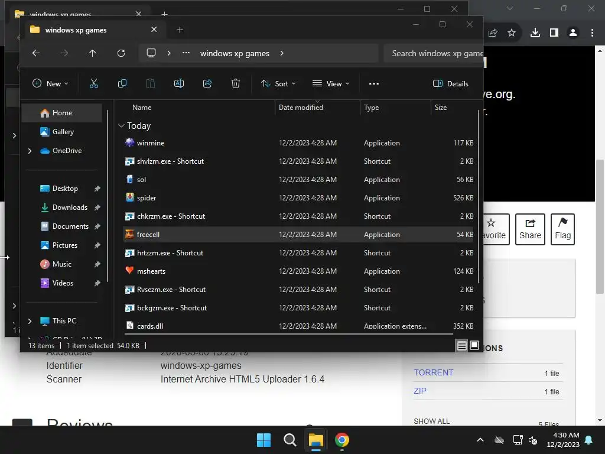Image resolution: width=605 pixels, height=454 pixels.
Task: Click breadcrumb ellipsis in address bar
Action: [x=186, y=53]
